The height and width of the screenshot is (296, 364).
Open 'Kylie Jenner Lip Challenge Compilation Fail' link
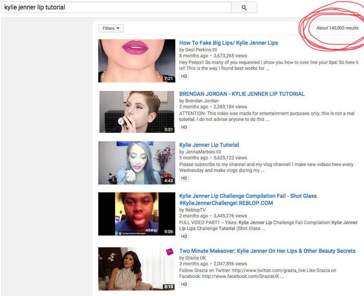point(248,199)
